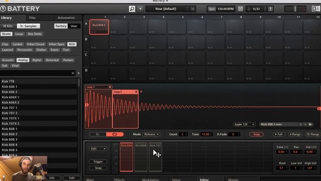Play the Range preview button
Image resolution: width=321 pixels, height=181 pixels.
pyautogui.click(x=295, y=134)
